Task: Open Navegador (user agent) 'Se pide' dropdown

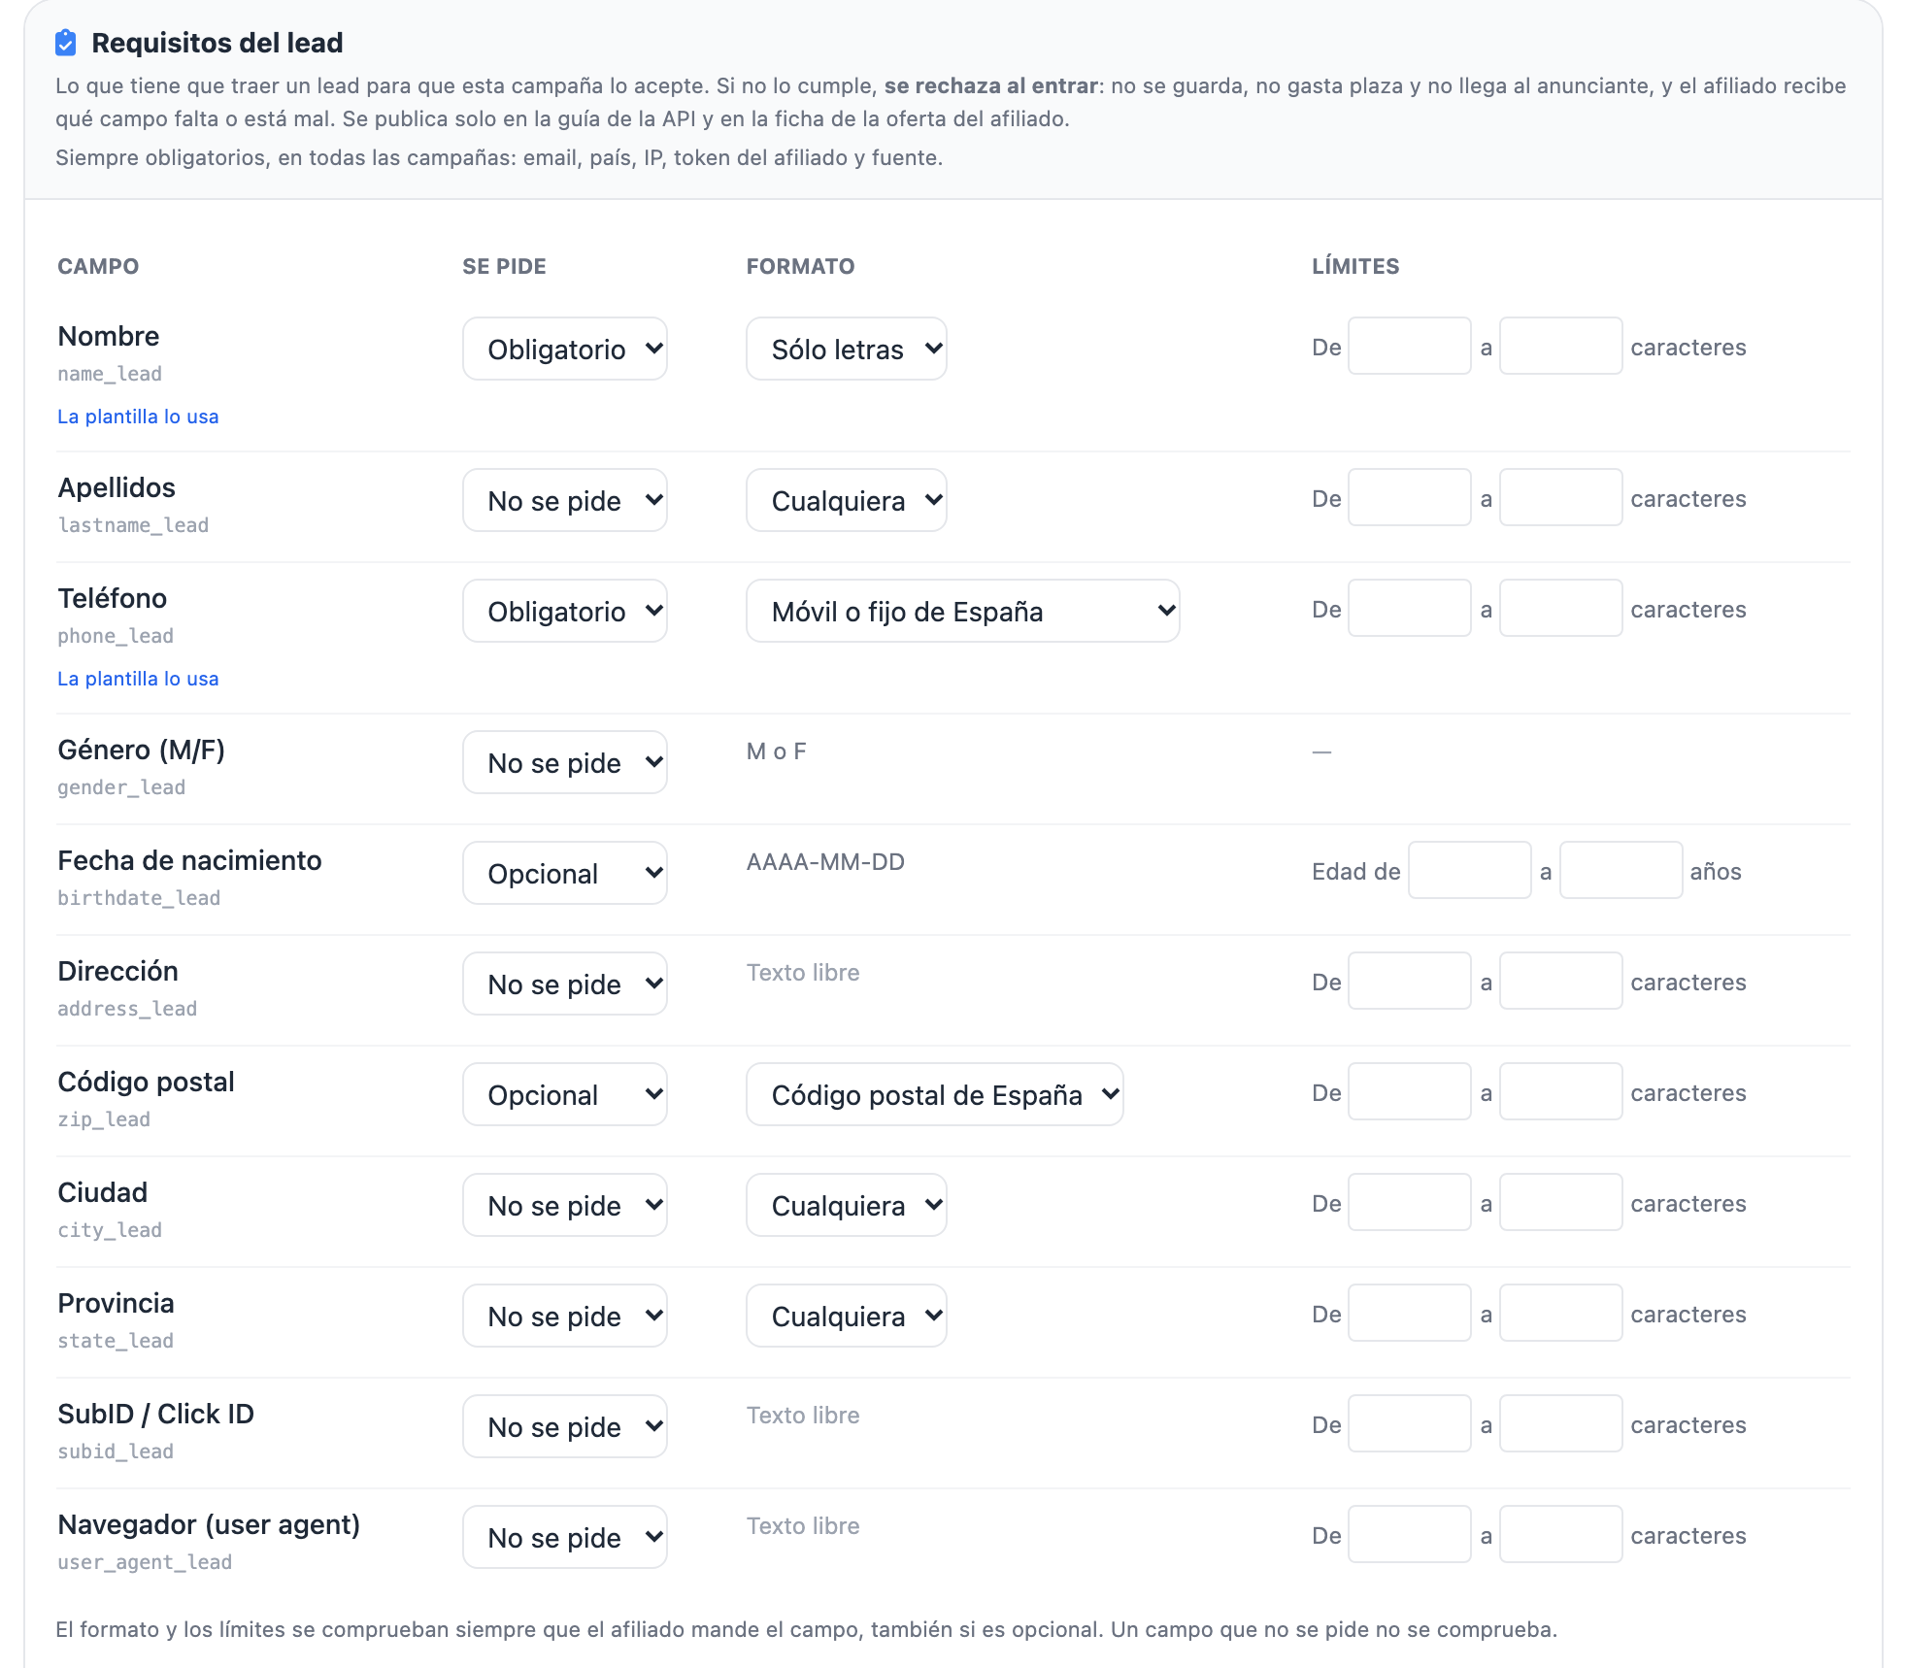Action: (565, 1537)
